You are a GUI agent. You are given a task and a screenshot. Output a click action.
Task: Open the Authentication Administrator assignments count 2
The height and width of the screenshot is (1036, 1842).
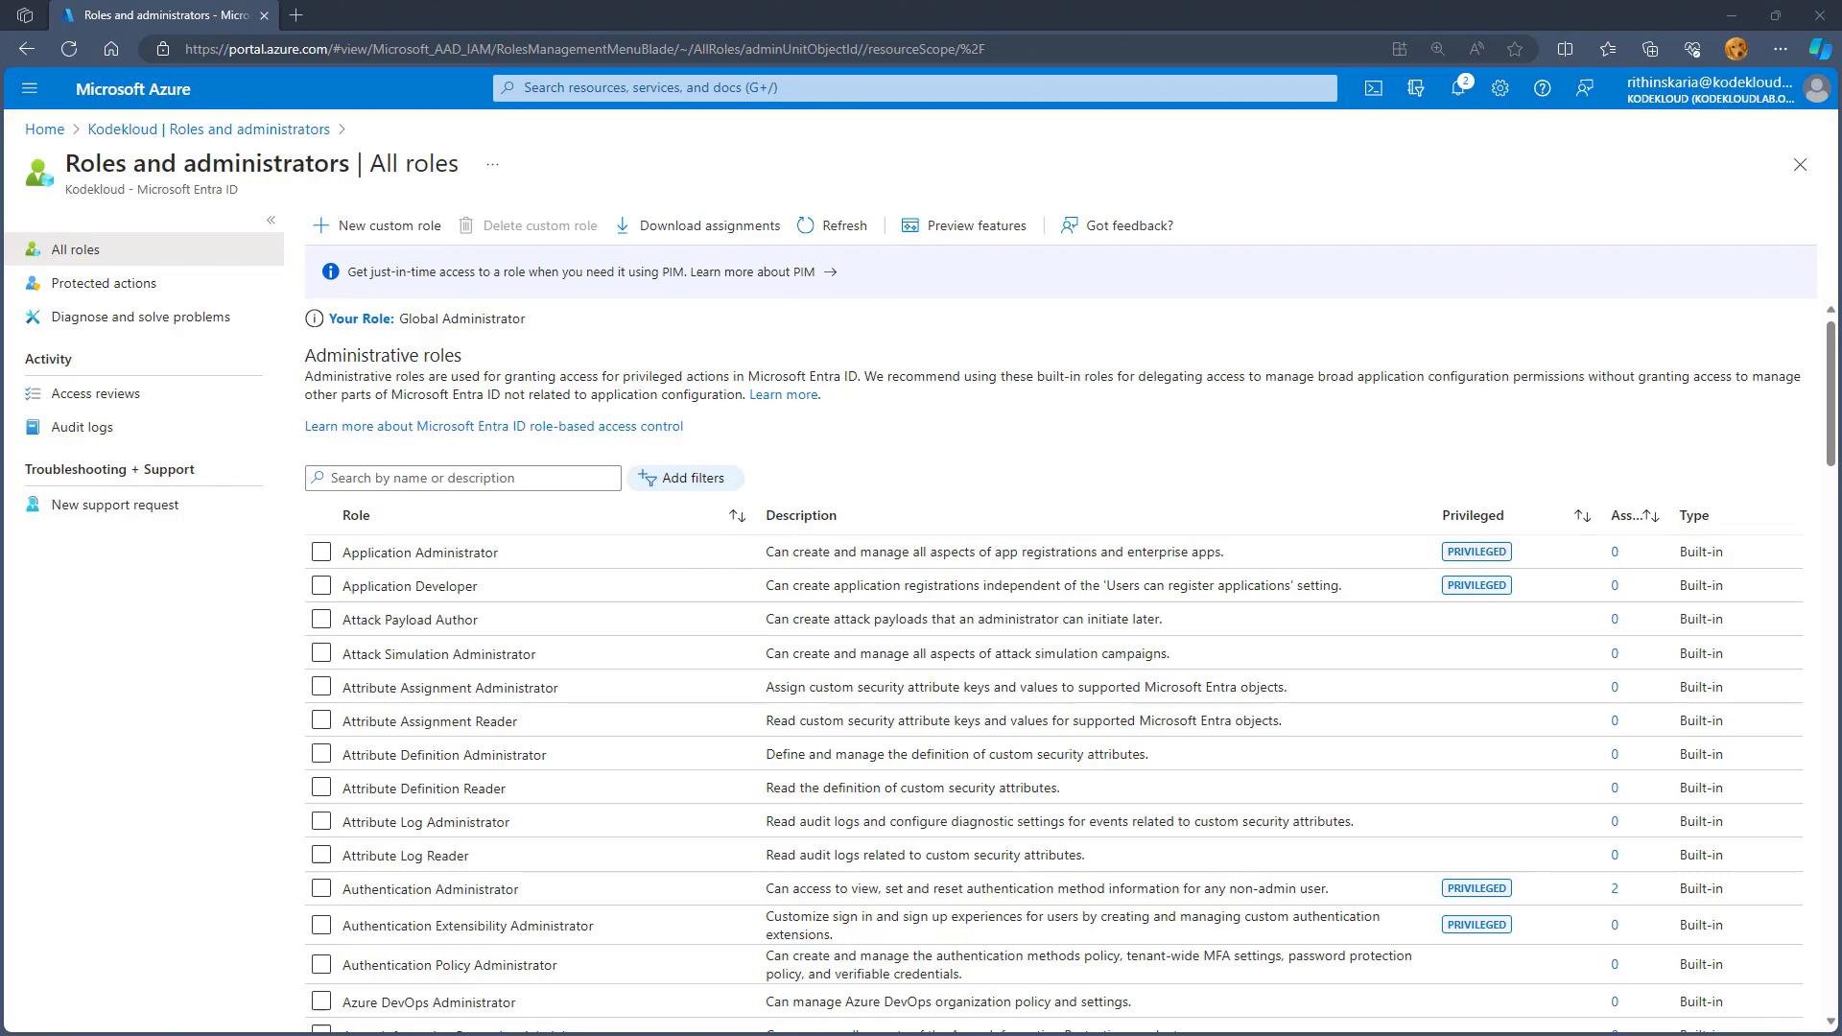coord(1615,888)
